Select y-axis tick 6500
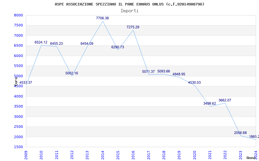 18,45
